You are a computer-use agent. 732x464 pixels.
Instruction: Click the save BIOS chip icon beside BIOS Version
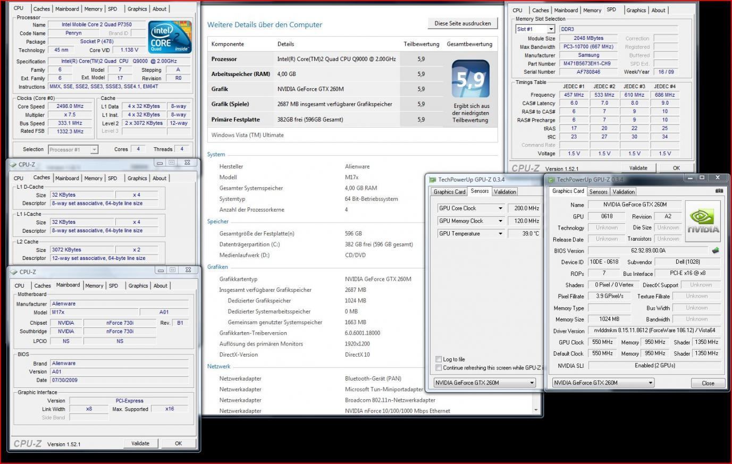click(716, 250)
